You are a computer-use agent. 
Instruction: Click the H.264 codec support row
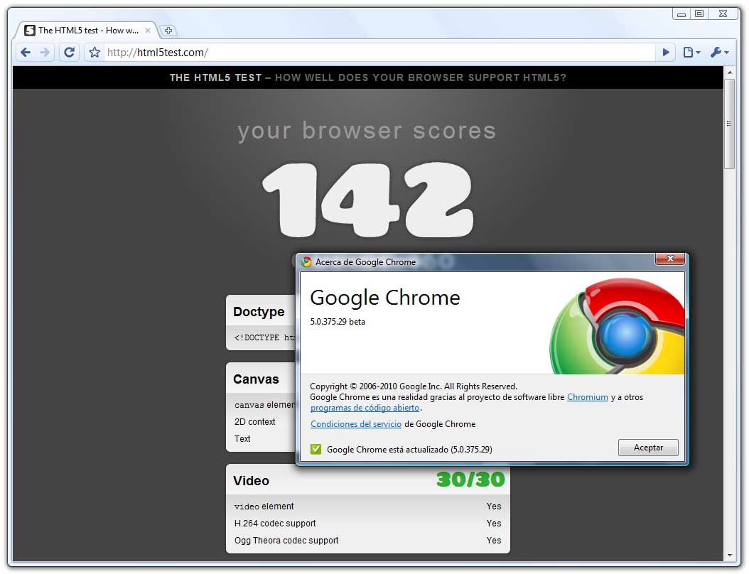tap(368, 524)
